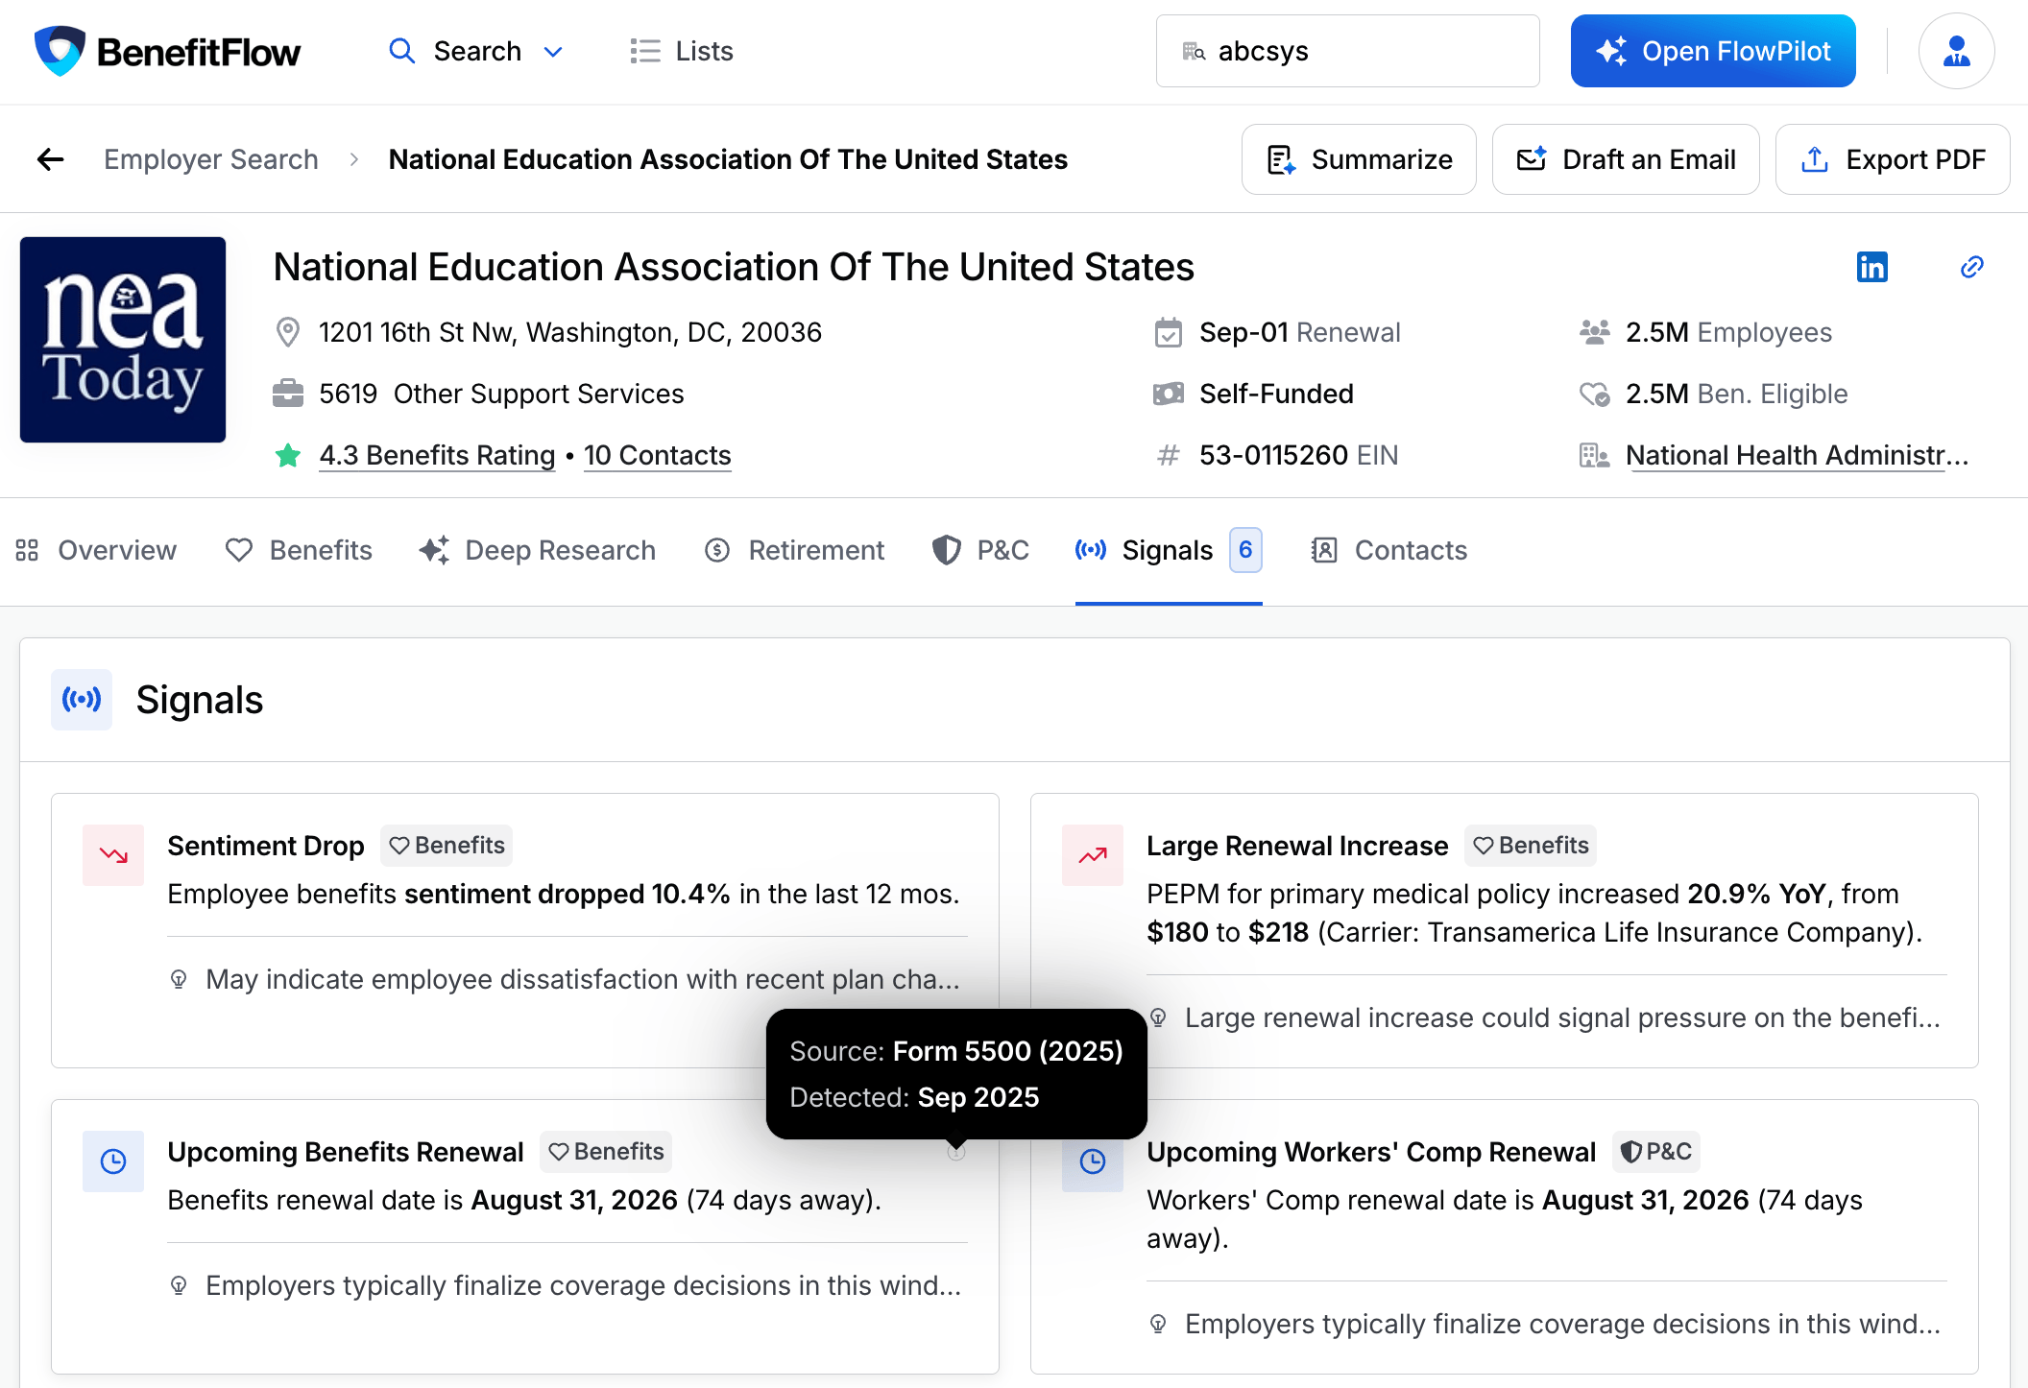Click the P&C tag on Workers' Comp Renewal
The image size is (2028, 1388).
[x=1656, y=1152]
